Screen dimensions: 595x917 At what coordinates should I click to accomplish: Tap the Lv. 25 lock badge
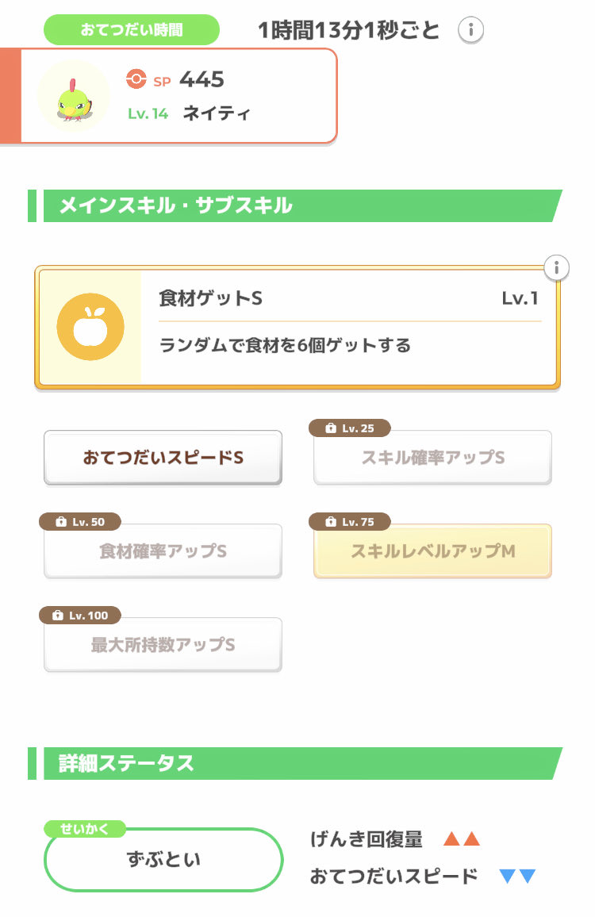pyautogui.click(x=349, y=428)
